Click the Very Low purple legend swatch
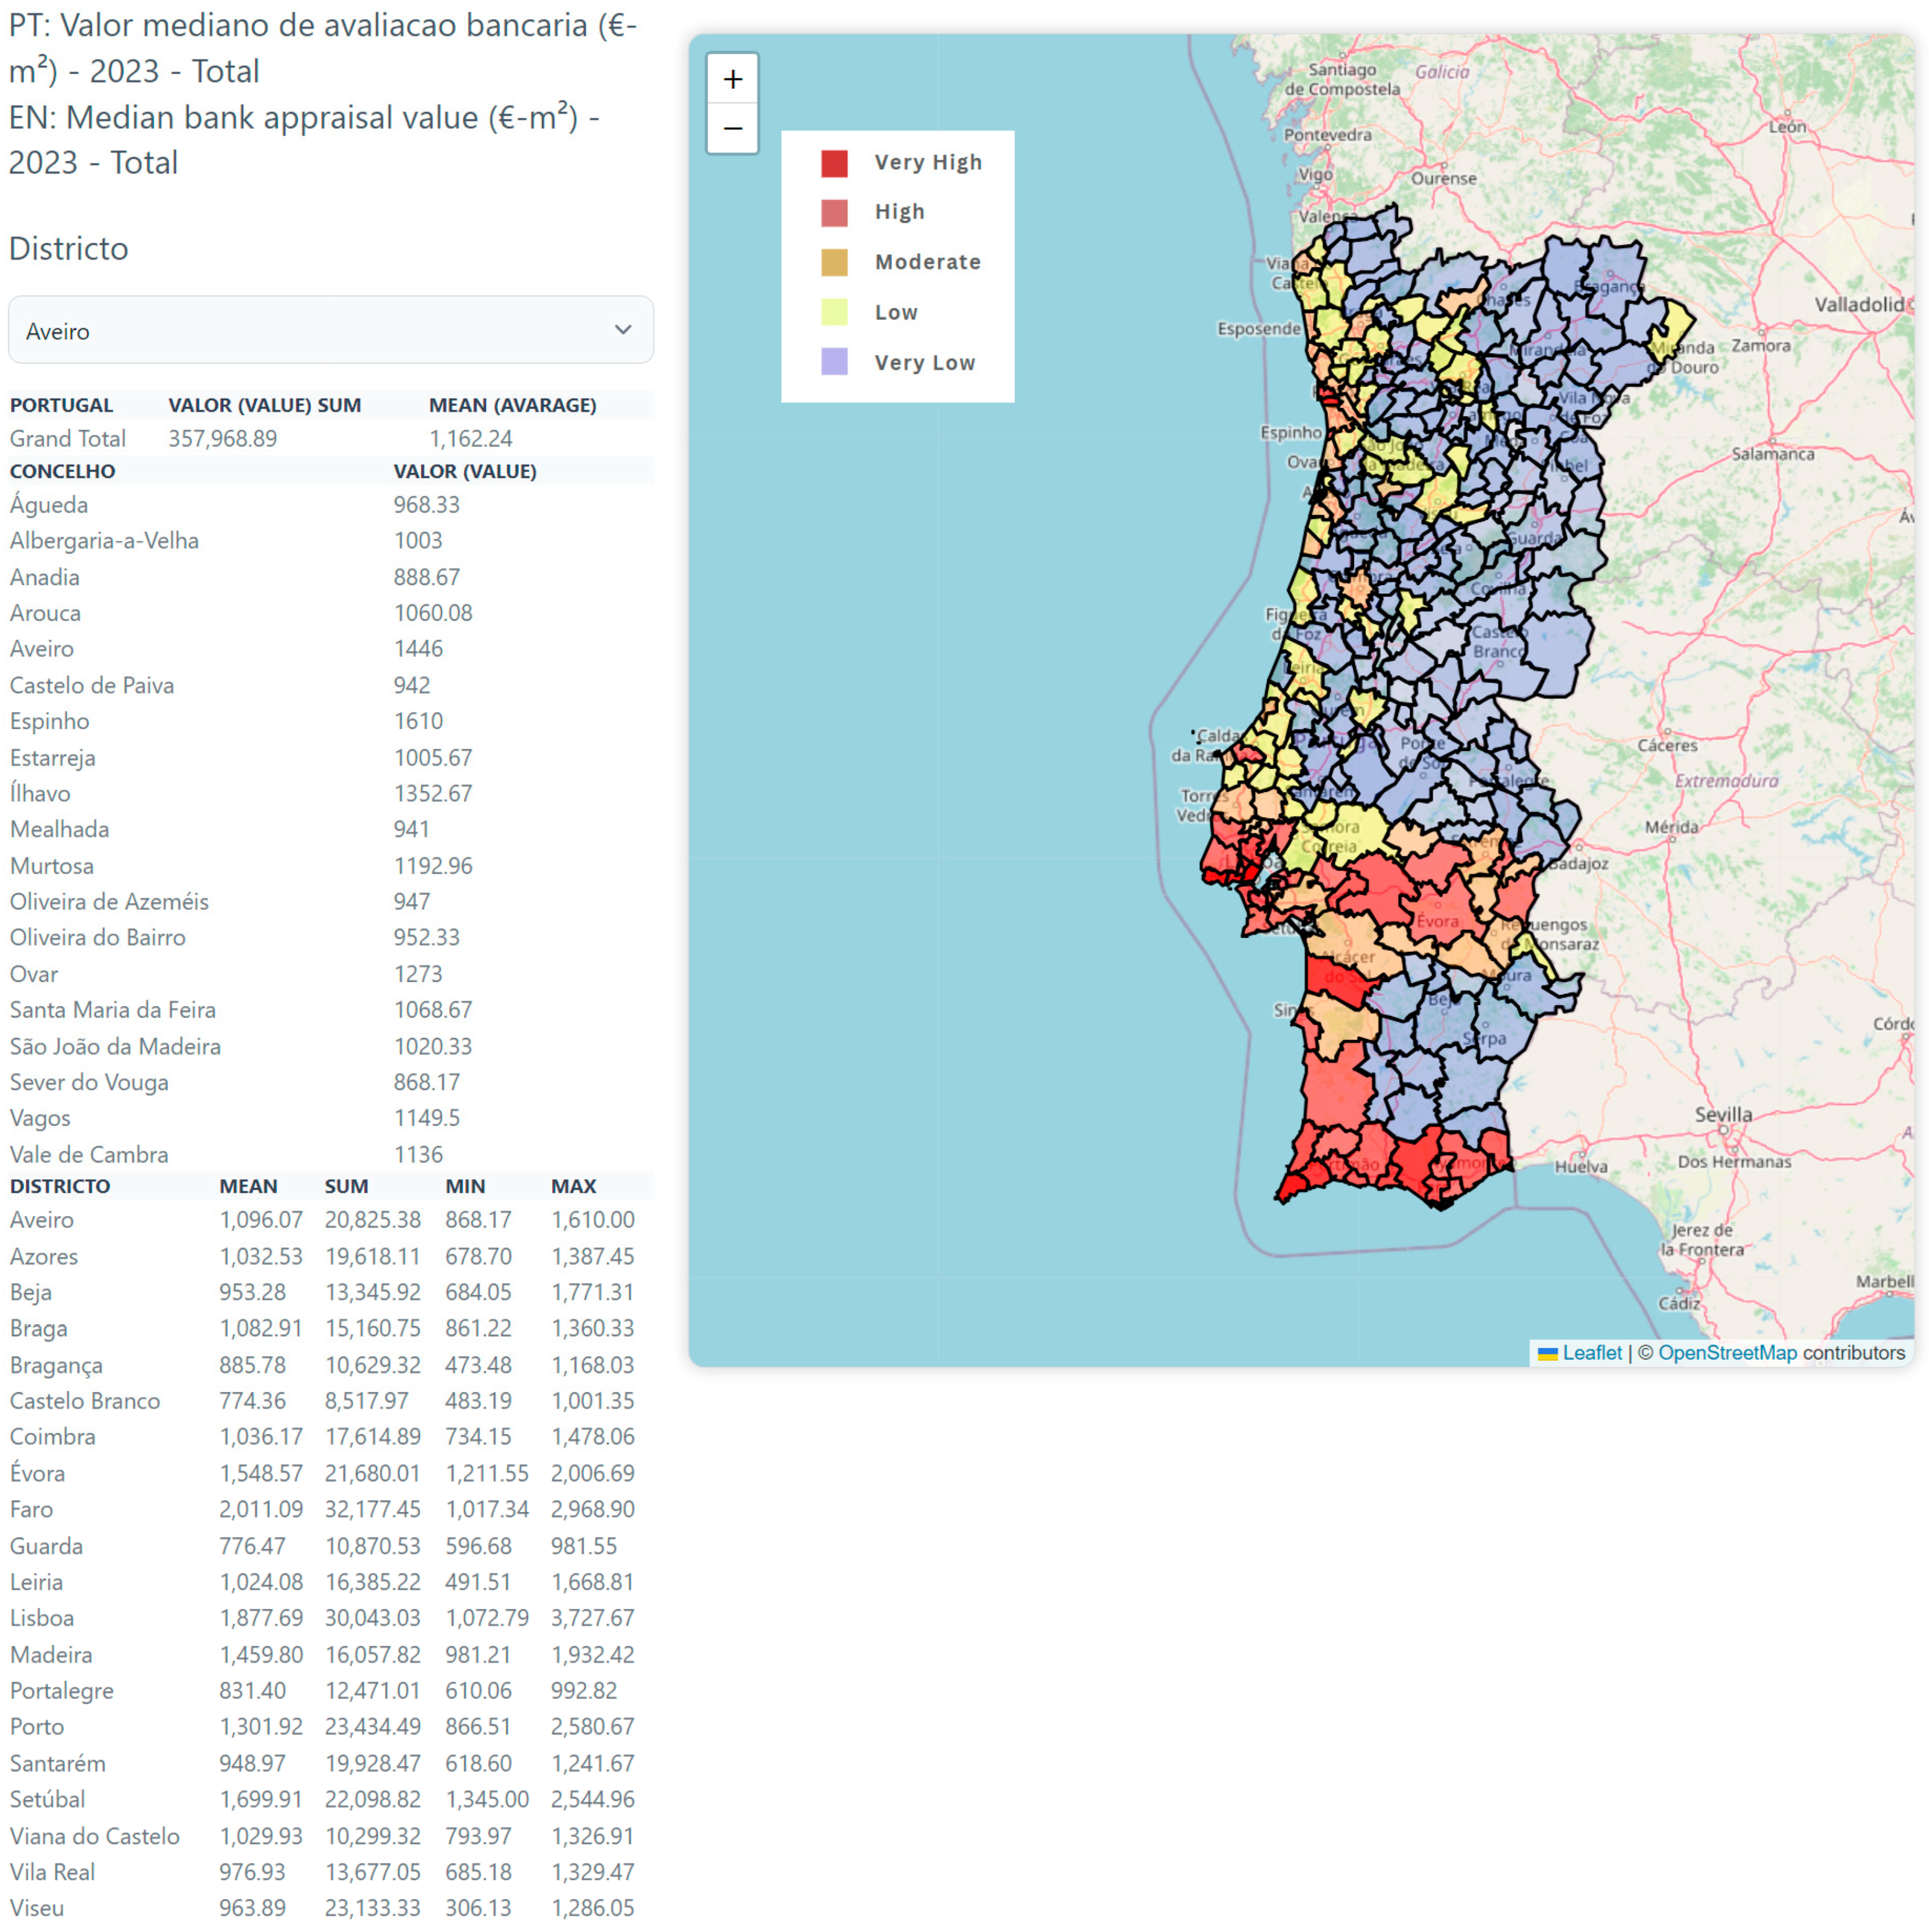Screen dimensions: 1929x1932 pos(834,362)
